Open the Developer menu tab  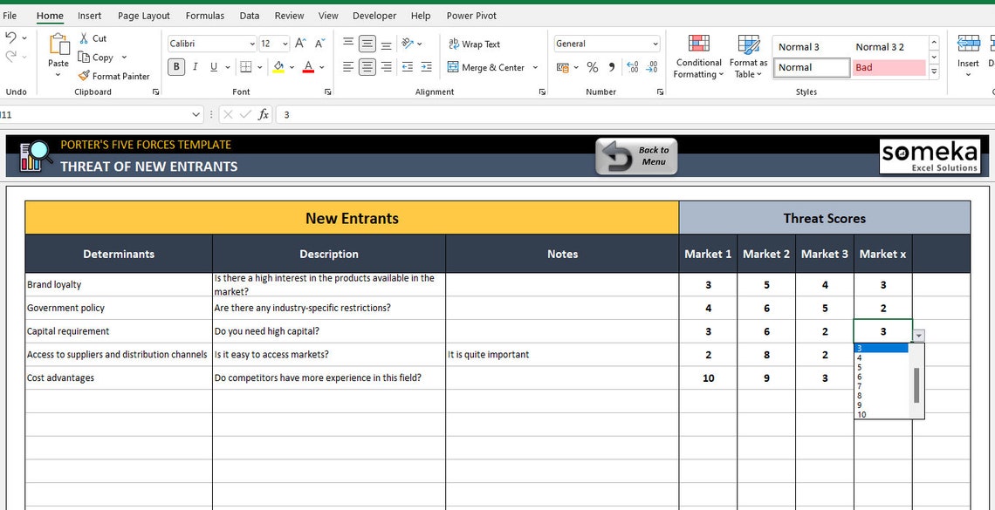374,15
